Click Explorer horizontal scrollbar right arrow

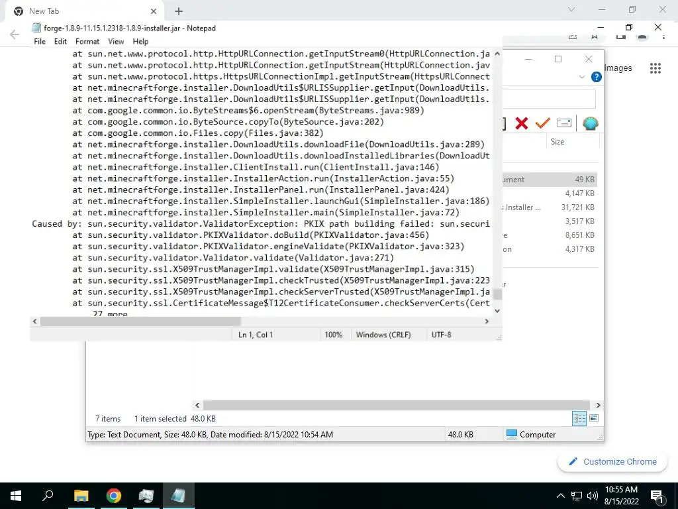[598, 405]
